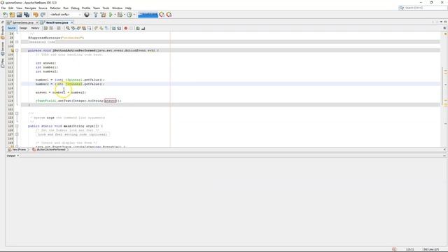Click the globe browser icon in toolbar
This screenshot has height=252, width=448.
click(x=87, y=15)
